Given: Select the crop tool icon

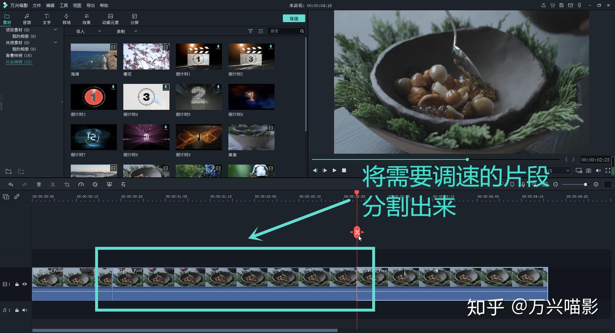Looking at the screenshot, I should [x=67, y=184].
